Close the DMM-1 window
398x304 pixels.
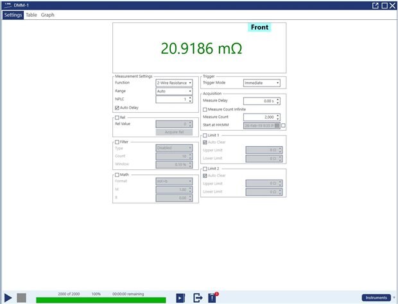point(393,5)
